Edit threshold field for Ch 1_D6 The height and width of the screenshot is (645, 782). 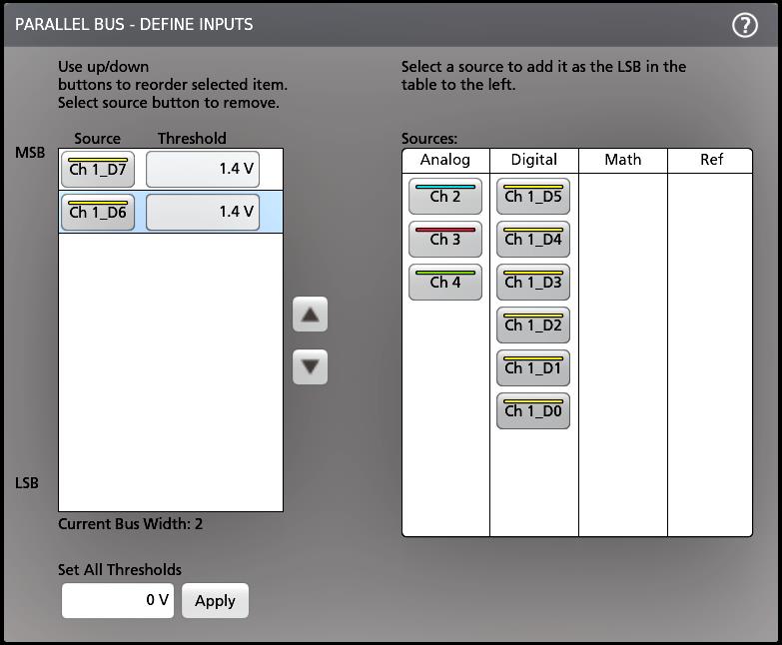click(x=203, y=213)
